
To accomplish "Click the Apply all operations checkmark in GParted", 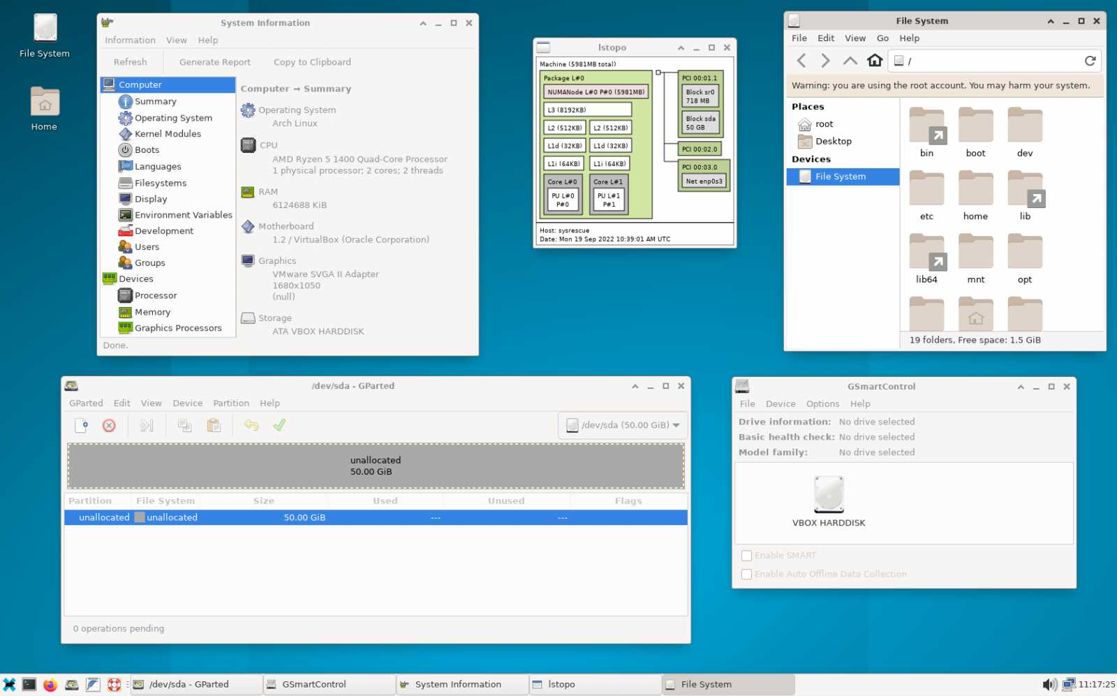I will pos(279,425).
